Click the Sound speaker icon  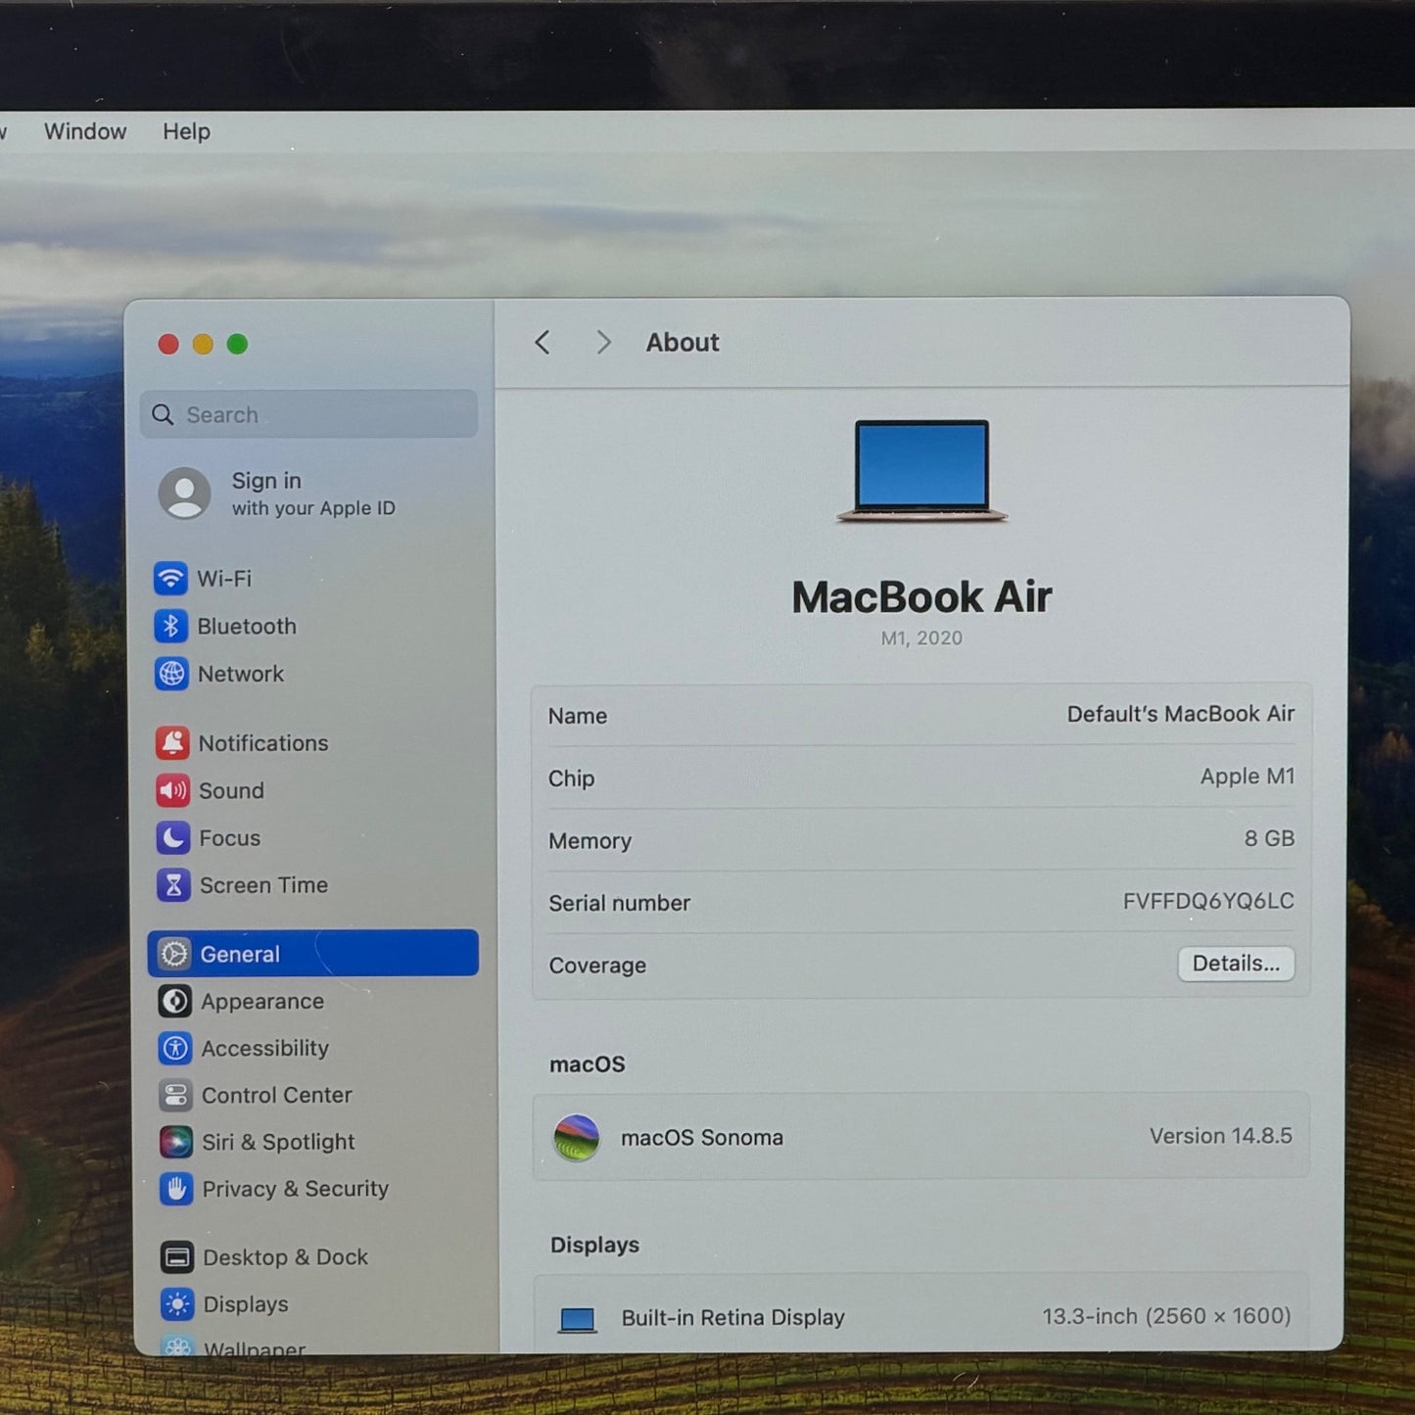coord(173,790)
